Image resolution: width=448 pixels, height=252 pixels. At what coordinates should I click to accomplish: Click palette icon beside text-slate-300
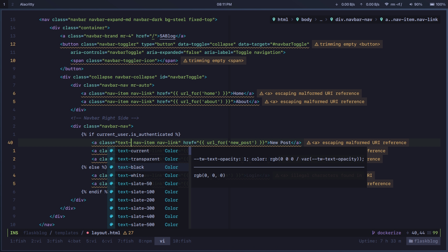112,208
